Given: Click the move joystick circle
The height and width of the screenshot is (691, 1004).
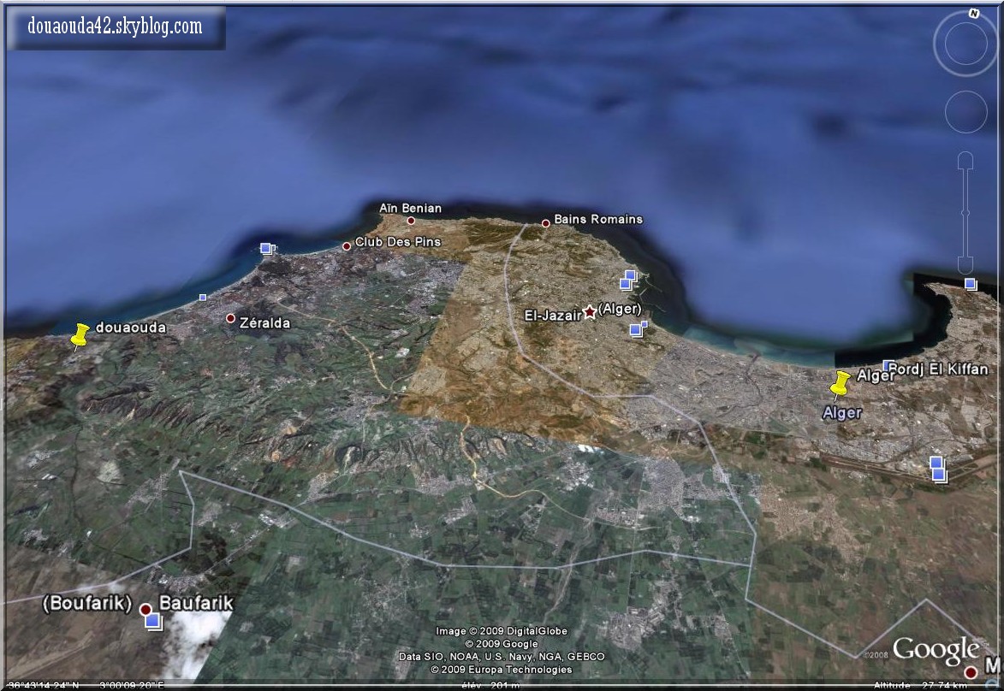Looking at the screenshot, I should [x=965, y=112].
